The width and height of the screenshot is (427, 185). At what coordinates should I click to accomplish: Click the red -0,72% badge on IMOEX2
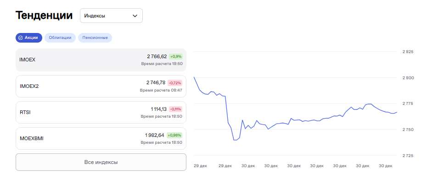[x=175, y=83]
